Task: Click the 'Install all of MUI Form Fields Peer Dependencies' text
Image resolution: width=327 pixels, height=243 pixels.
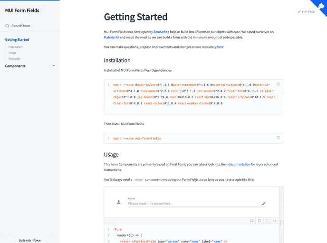Action: tap(138, 70)
